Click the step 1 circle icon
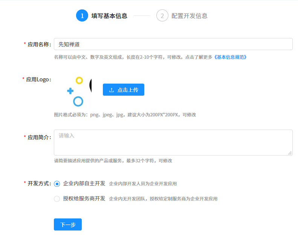298x235 pixels. (x=82, y=15)
